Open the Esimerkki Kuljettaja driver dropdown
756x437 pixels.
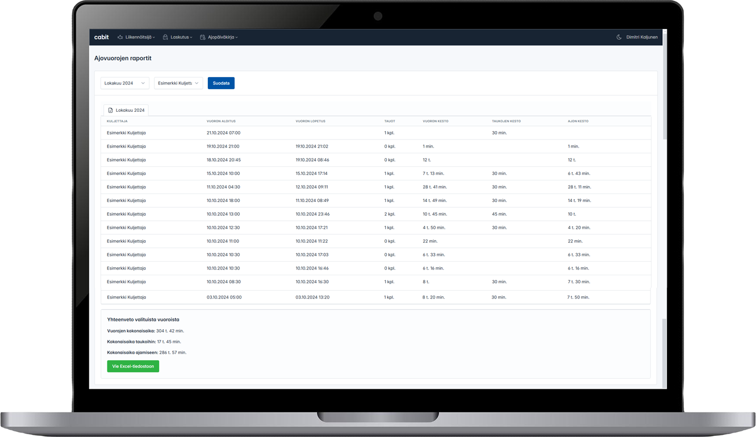pos(178,83)
